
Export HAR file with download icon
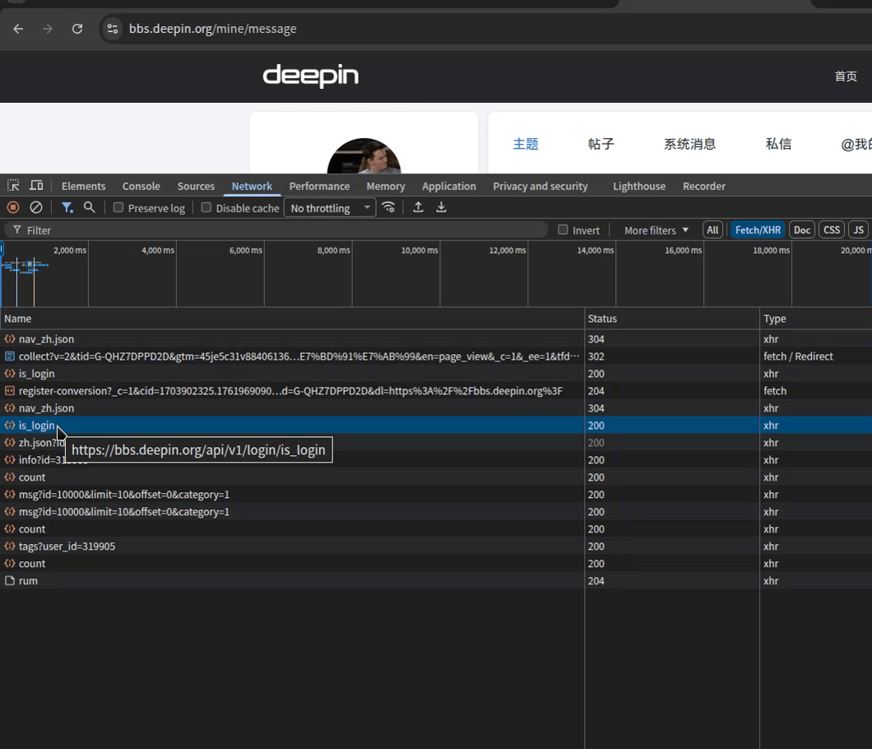click(441, 207)
